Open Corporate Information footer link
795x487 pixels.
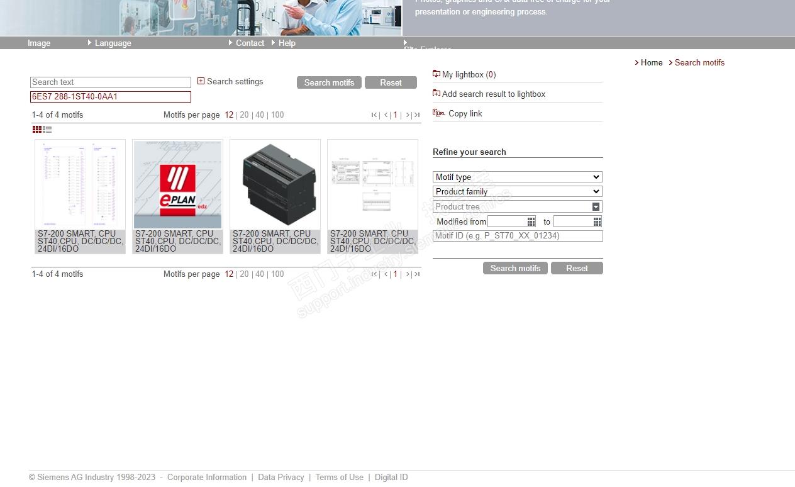click(207, 478)
